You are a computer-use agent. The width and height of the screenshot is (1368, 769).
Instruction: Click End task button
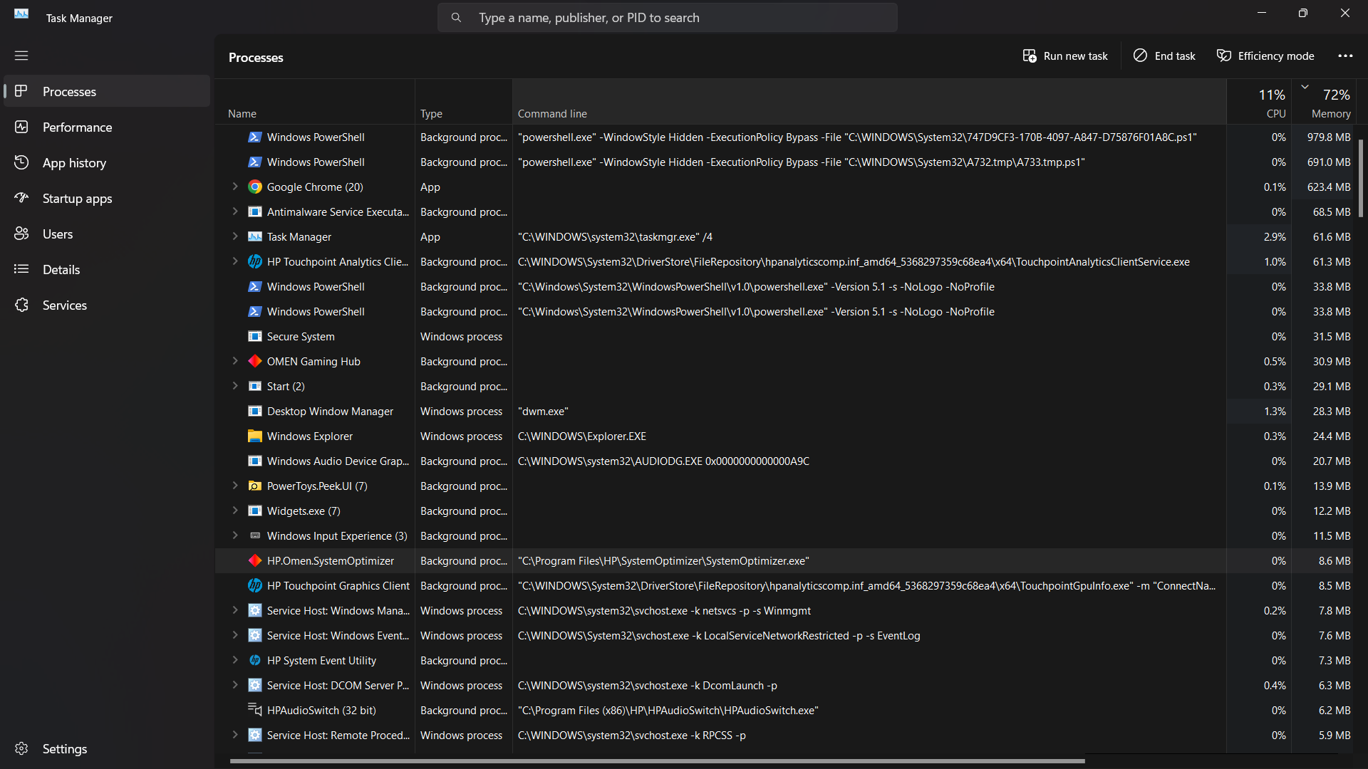coord(1164,56)
